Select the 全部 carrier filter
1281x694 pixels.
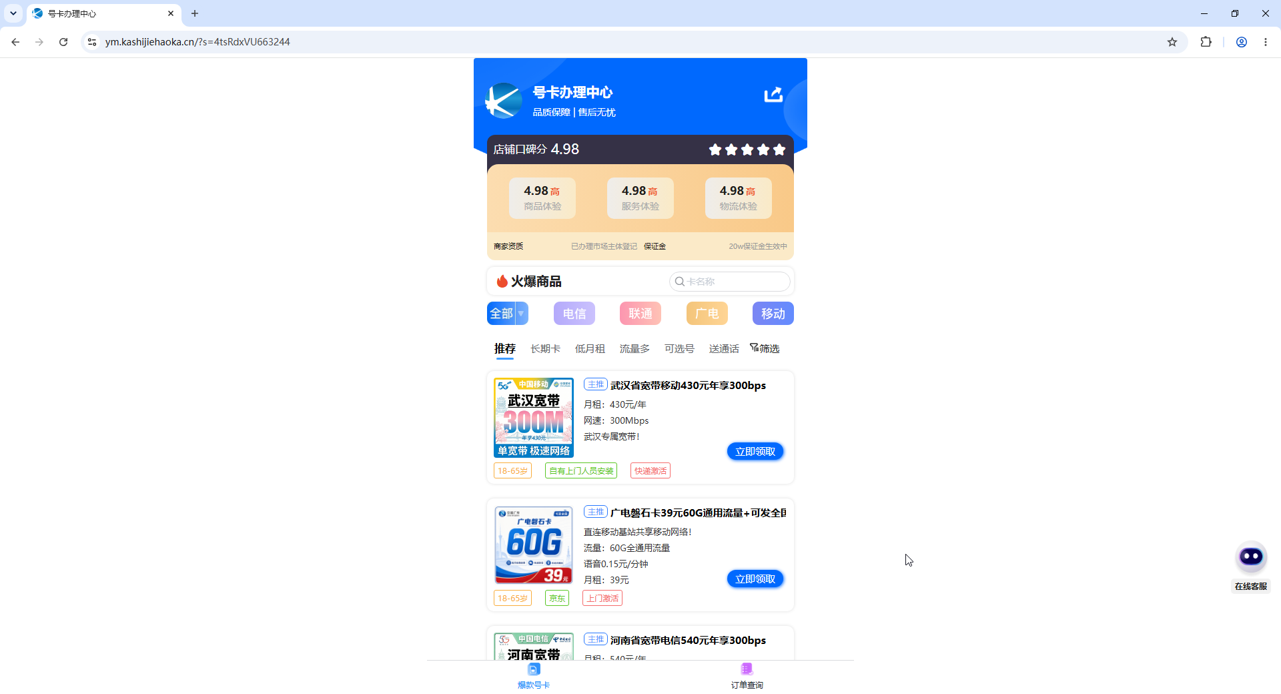[502, 314]
